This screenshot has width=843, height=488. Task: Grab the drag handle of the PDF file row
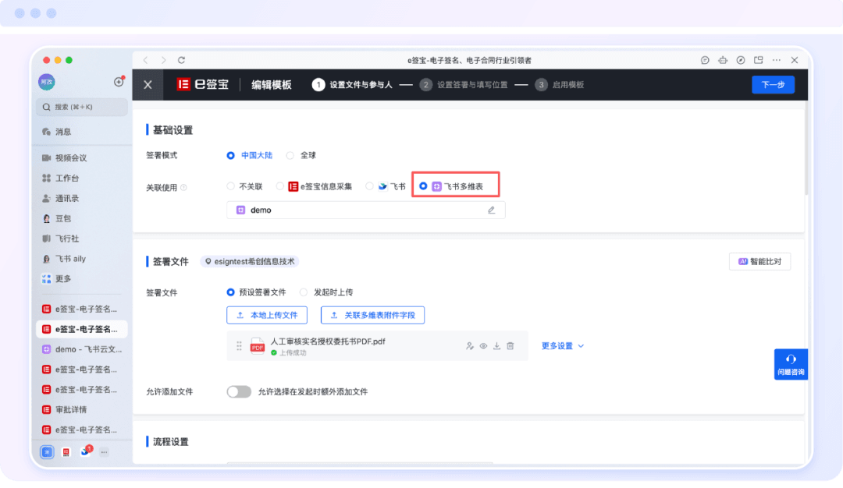pos(240,346)
